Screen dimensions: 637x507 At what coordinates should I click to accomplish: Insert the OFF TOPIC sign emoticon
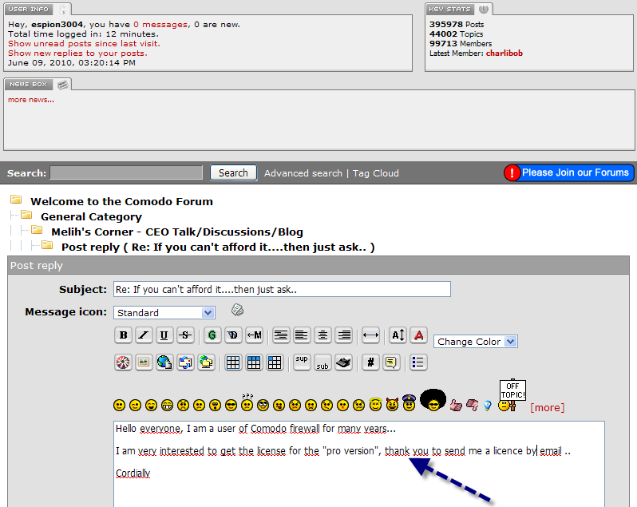point(512,395)
